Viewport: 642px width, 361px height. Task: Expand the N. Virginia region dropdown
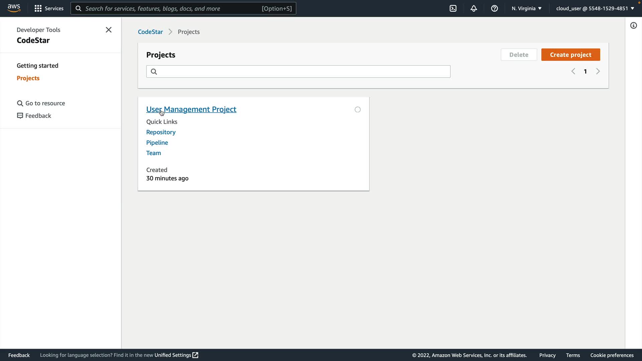(x=527, y=8)
